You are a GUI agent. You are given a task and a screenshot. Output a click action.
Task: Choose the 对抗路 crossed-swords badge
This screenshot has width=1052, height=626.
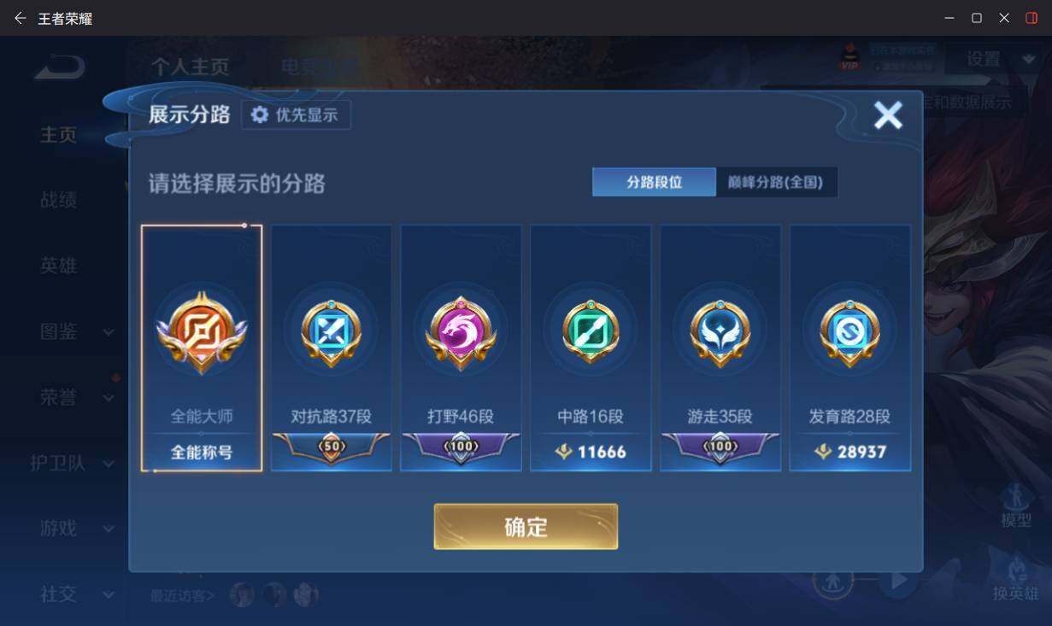(332, 332)
